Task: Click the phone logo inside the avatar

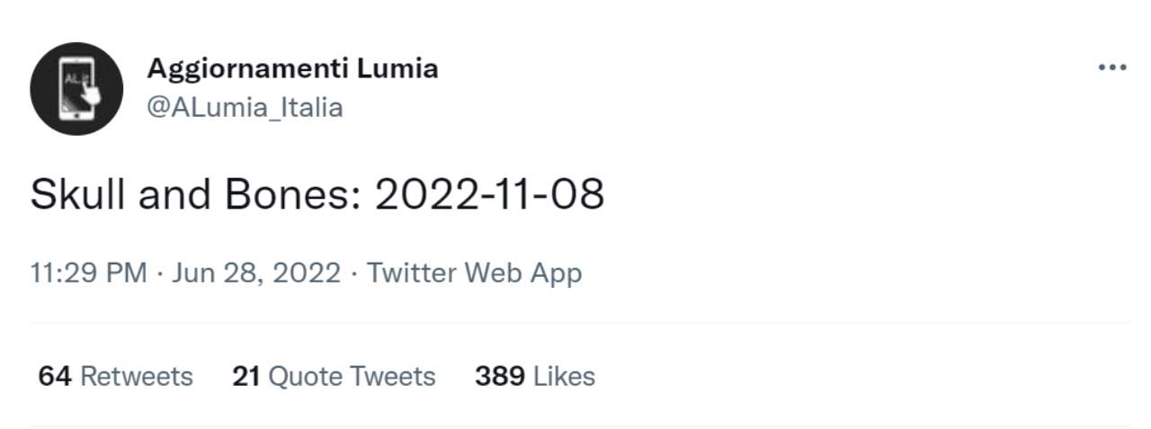Action: pos(79,89)
